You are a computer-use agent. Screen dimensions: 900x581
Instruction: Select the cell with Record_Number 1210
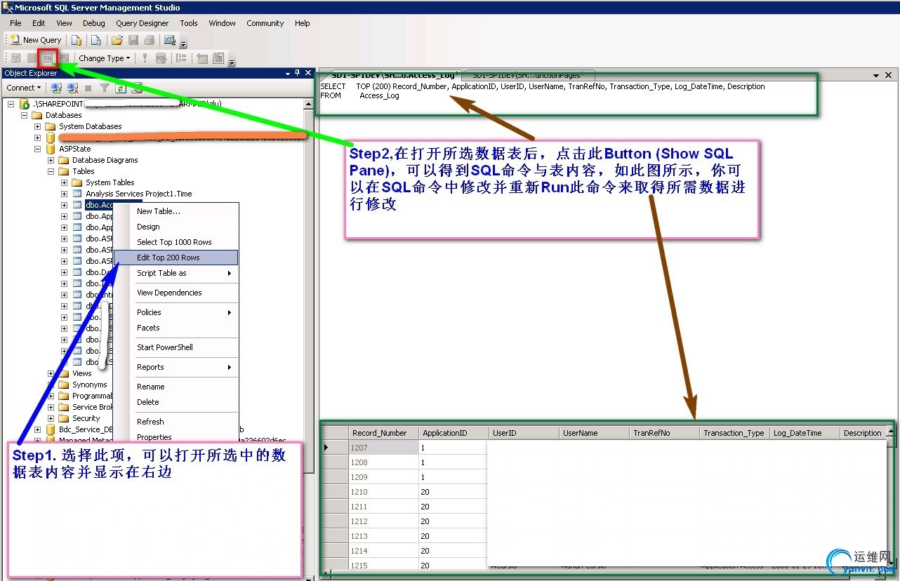pyautogui.click(x=383, y=492)
